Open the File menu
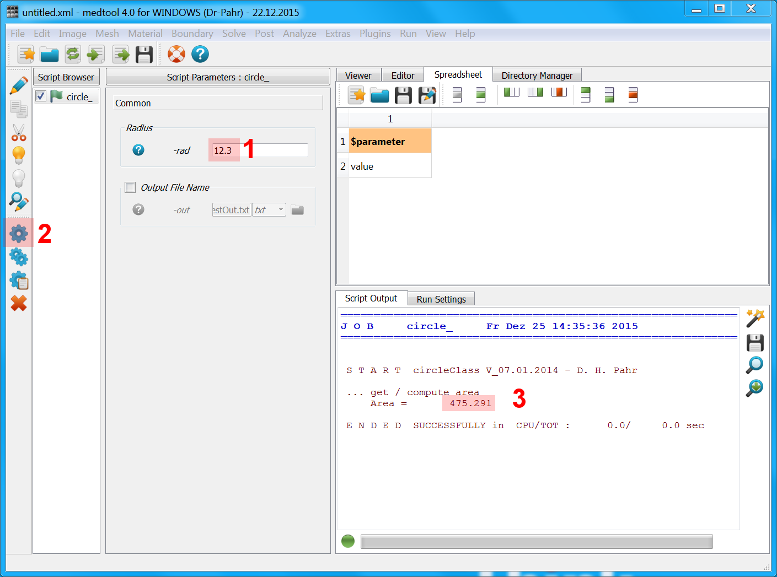777x577 pixels. tap(18, 34)
